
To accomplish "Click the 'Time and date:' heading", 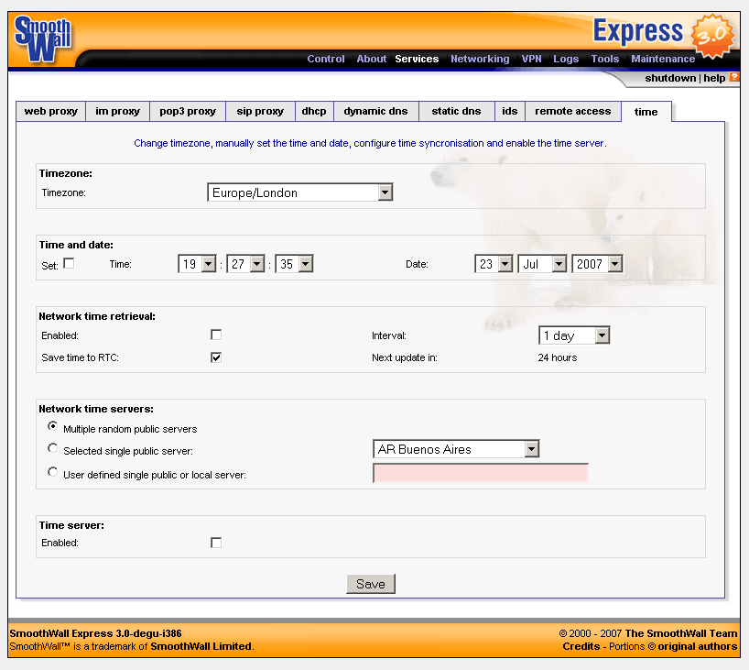I will coord(76,245).
